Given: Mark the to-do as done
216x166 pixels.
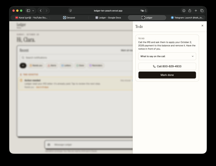Looking at the screenshot, I should [x=167, y=75].
